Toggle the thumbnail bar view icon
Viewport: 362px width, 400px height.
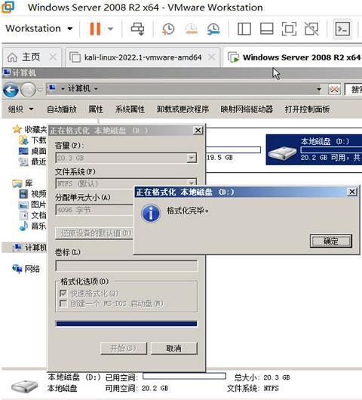pos(267,29)
